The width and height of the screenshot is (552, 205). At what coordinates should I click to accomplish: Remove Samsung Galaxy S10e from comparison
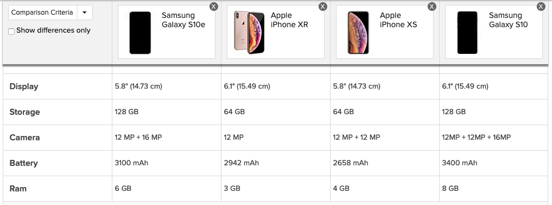[214, 7]
